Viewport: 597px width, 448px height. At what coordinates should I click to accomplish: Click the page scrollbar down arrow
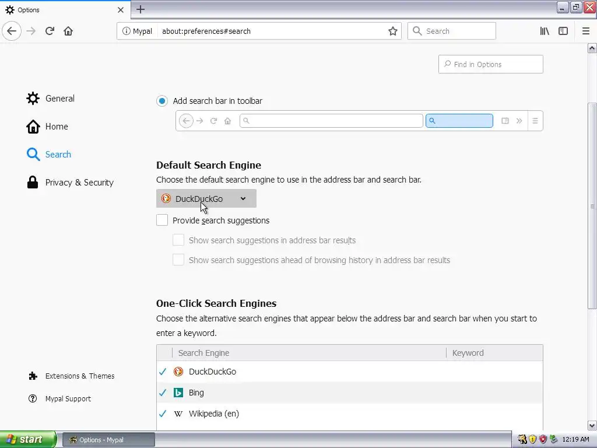[592, 425]
